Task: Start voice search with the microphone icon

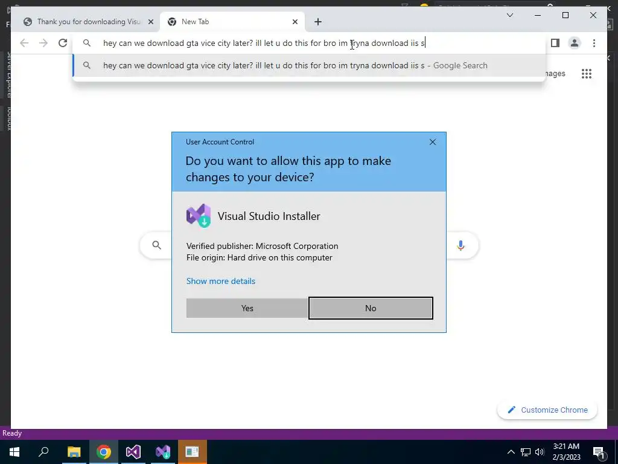Action: pyautogui.click(x=460, y=245)
